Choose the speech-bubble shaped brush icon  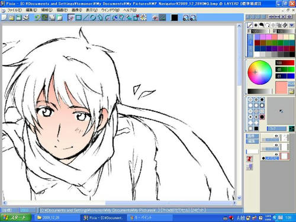[262, 25]
